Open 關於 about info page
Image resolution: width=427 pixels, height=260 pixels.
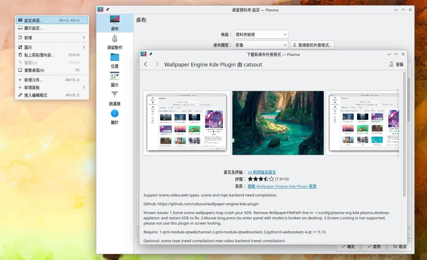coord(115,117)
